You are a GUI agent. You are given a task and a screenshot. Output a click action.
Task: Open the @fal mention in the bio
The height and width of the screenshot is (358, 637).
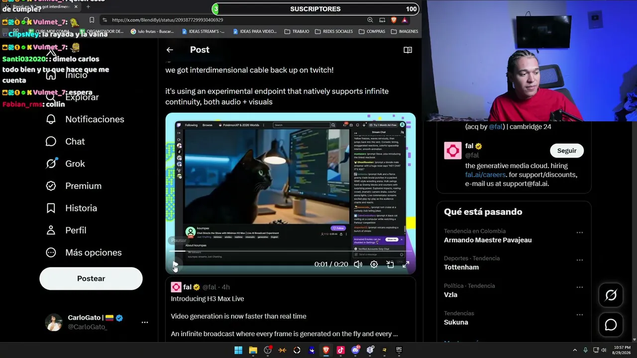pyautogui.click(x=495, y=127)
